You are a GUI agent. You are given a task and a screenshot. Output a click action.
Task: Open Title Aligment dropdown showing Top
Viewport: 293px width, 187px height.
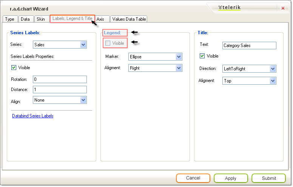point(249,81)
